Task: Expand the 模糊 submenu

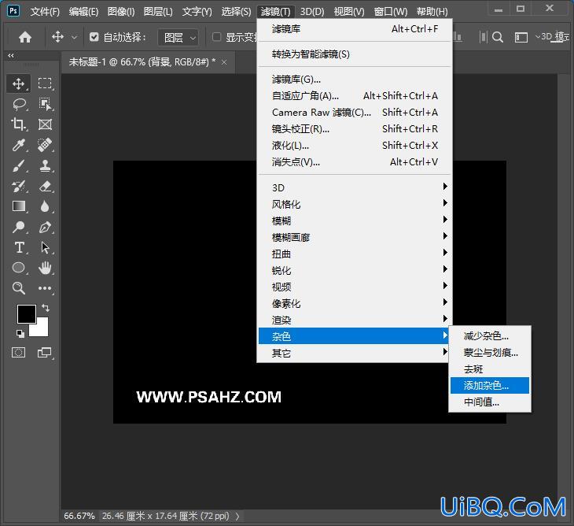Action: coord(355,220)
